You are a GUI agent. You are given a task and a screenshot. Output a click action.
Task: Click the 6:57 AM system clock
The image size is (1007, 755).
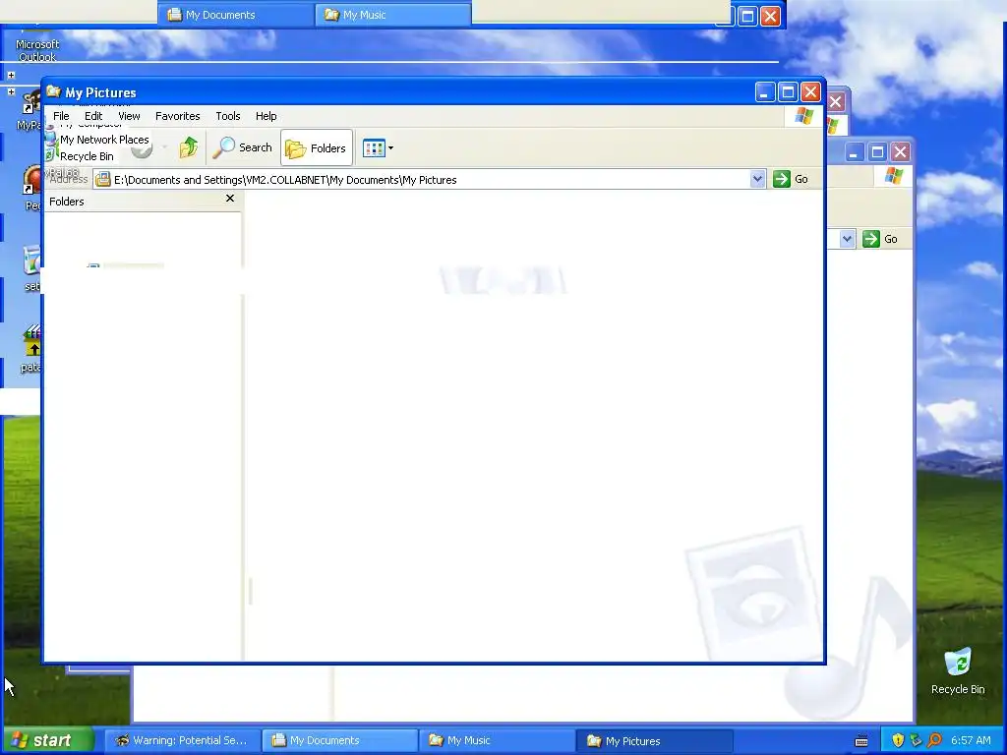971,740
